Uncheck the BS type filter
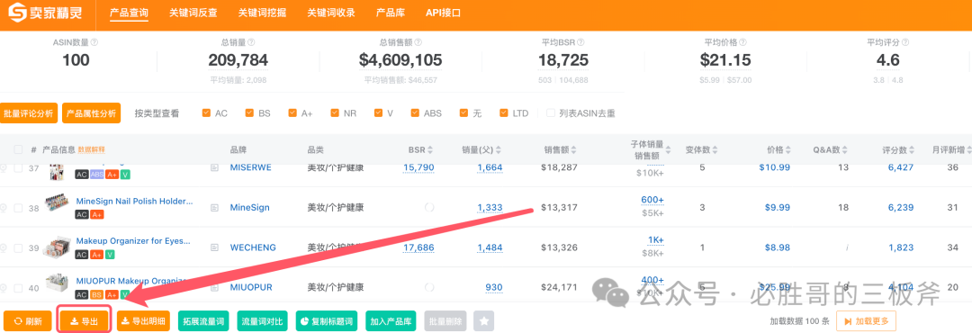 click(250, 112)
